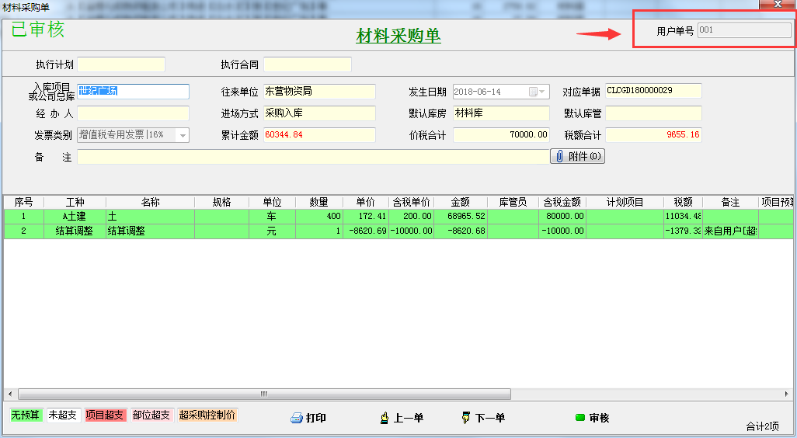Viewport: 797px width, 438px height.
Task: Click the hand icon beside 下一单
Action: [465, 418]
